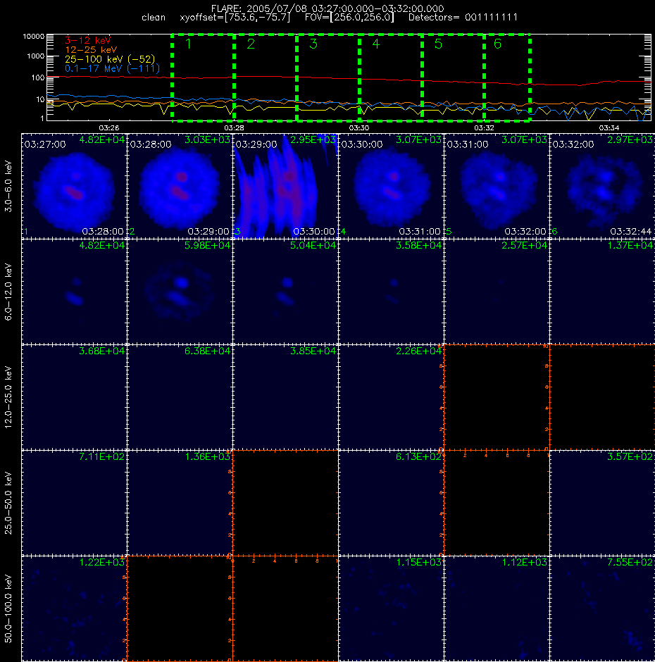The height and width of the screenshot is (662, 655).
Task: Click the 6.13E+02 peak value
Action: [x=418, y=456]
